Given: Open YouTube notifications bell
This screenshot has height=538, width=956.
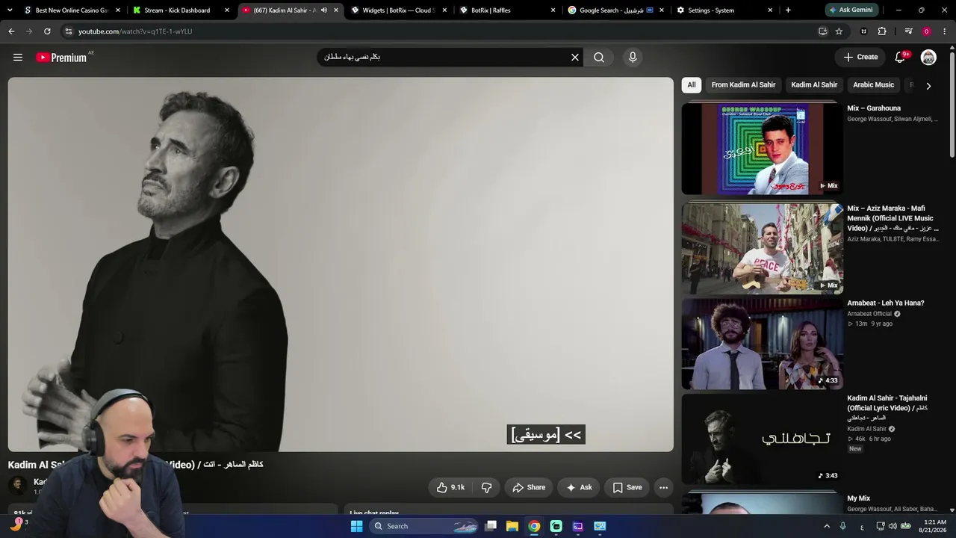Looking at the screenshot, I should 901,58.
